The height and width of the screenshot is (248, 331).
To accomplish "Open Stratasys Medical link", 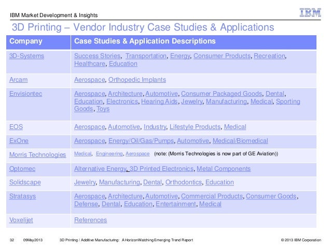I will tap(210, 204).
